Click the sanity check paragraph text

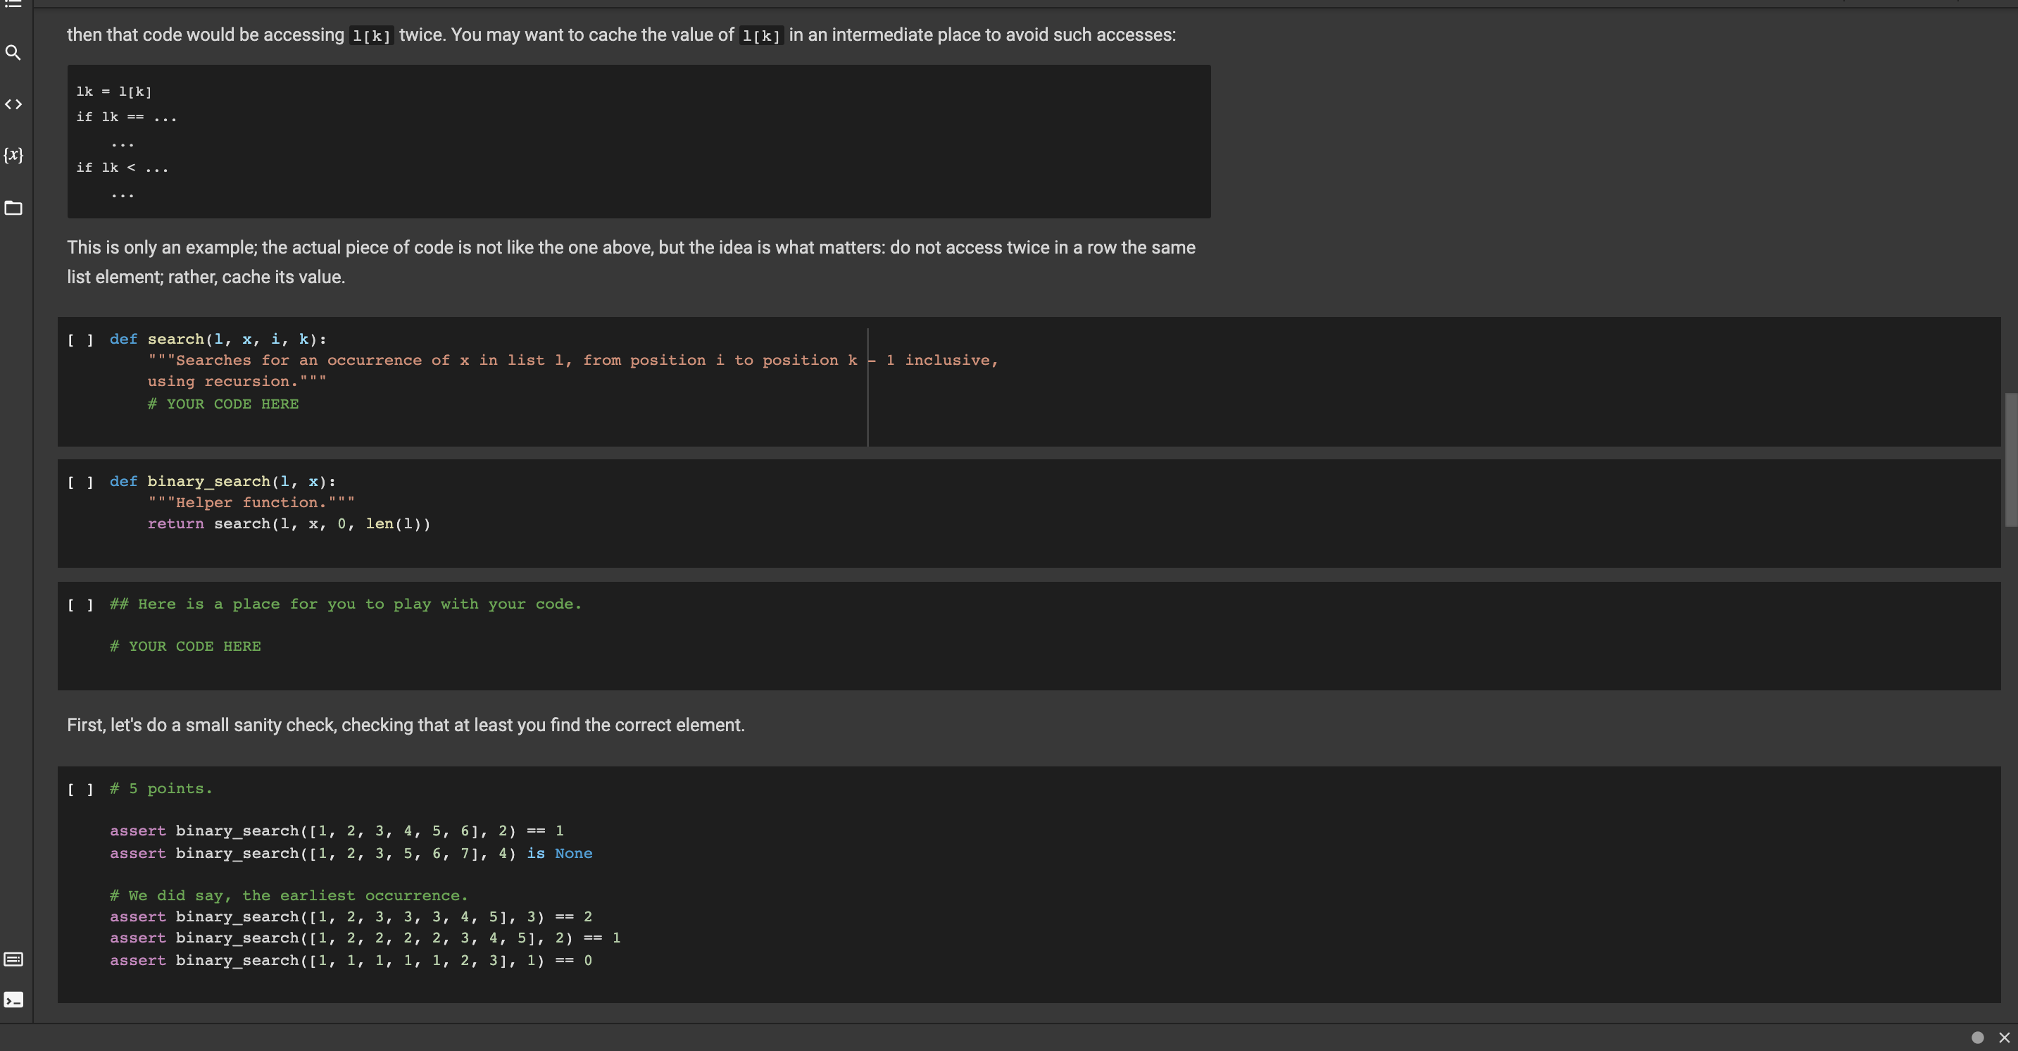coord(406,725)
